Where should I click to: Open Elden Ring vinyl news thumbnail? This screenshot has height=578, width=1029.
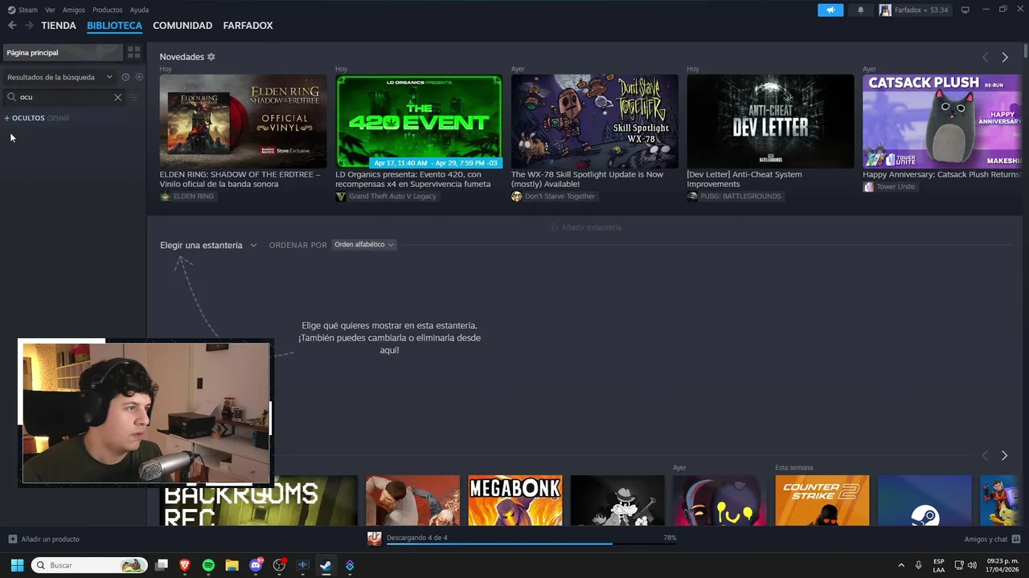pyautogui.click(x=243, y=121)
